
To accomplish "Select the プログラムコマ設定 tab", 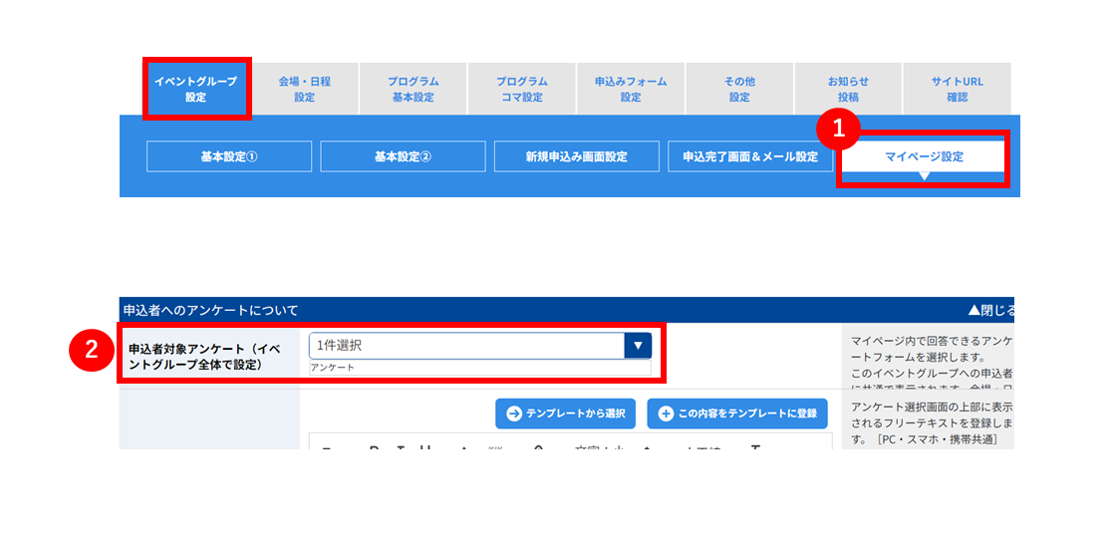I will (x=522, y=89).
